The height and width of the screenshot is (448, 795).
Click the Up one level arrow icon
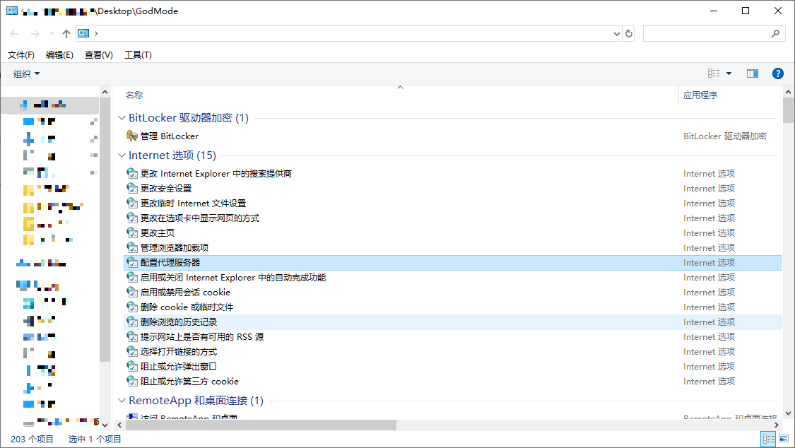tap(66, 33)
